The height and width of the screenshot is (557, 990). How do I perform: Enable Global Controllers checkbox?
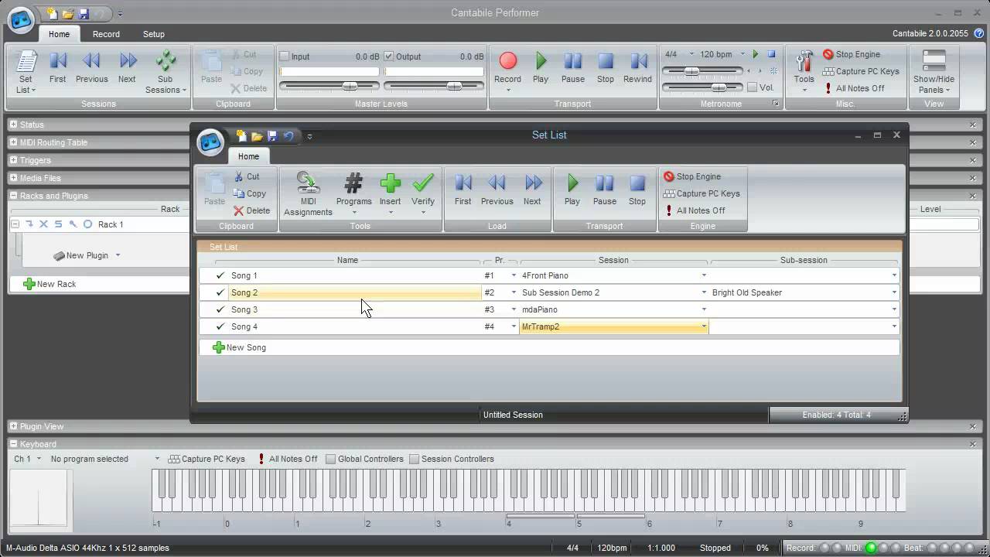pyautogui.click(x=331, y=459)
